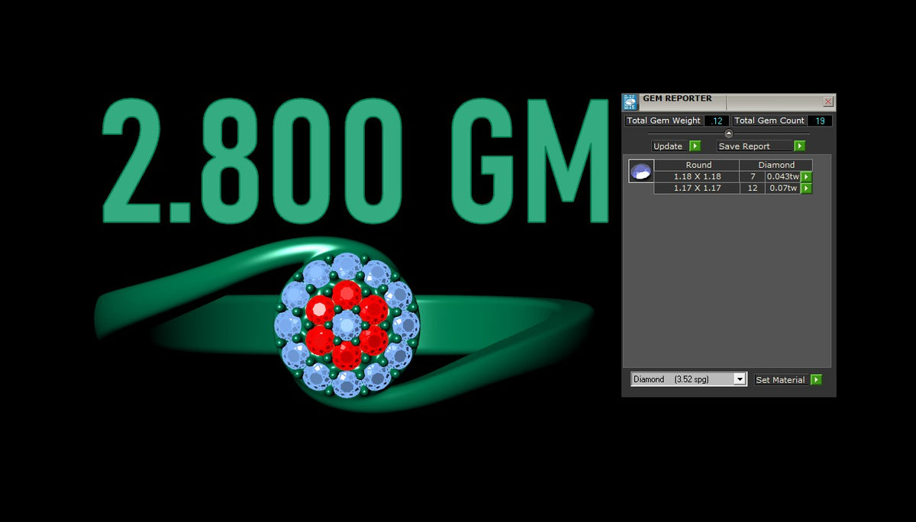Click the Update button
The height and width of the screenshot is (522, 916).
pyautogui.click(x=670, y=146)
